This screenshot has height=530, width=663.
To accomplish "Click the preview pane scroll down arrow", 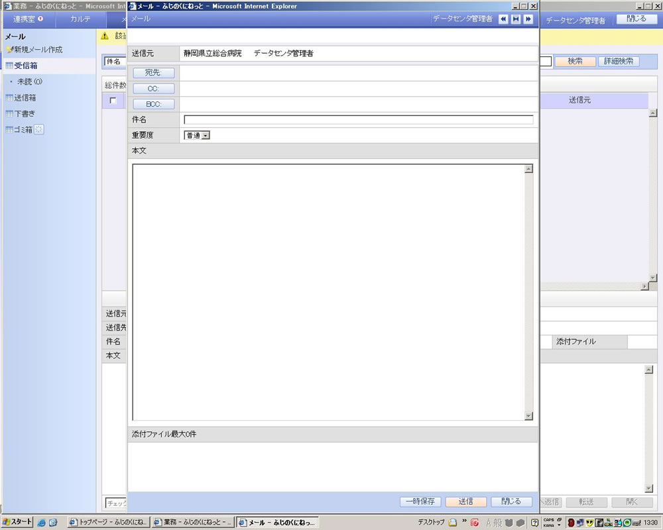I will [x=649, y=488].
